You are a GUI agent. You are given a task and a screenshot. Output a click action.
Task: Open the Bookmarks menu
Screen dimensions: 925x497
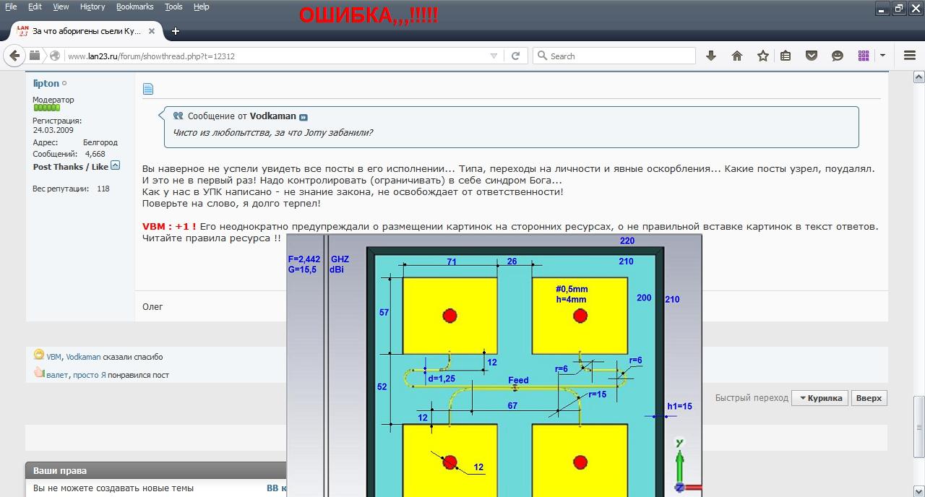tap(134, 7)
